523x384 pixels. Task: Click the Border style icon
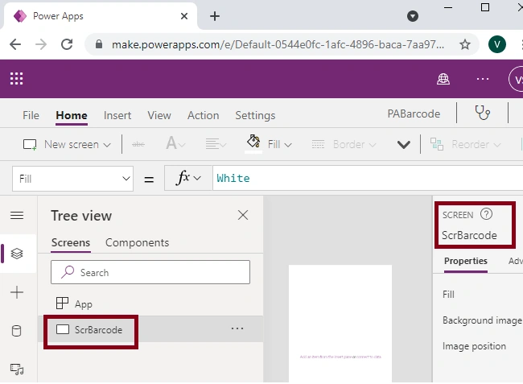(318, 144)
